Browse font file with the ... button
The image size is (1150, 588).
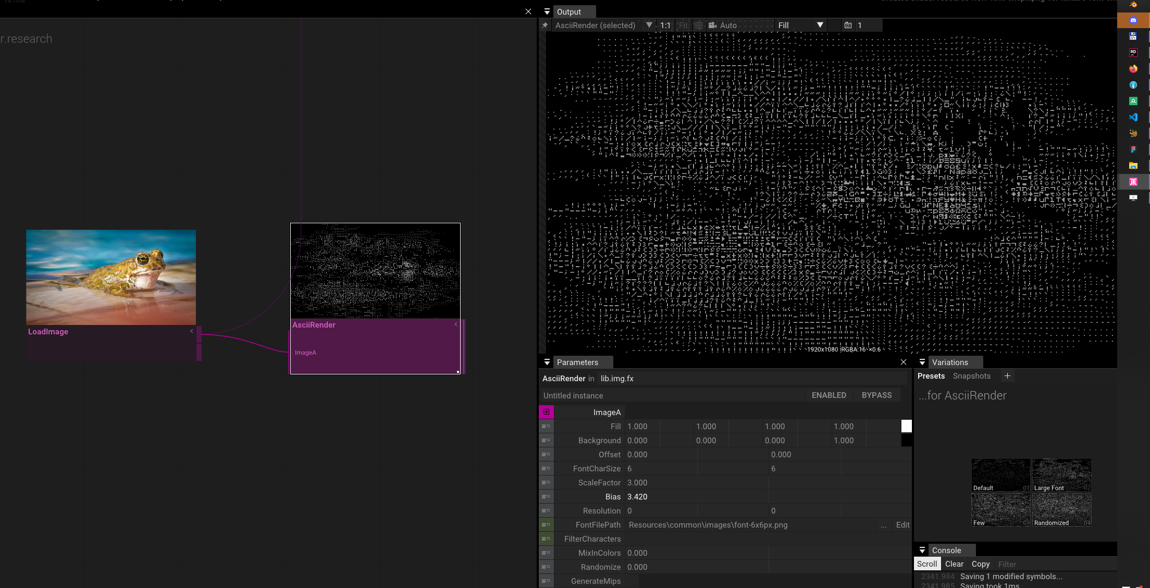(883, 525)
